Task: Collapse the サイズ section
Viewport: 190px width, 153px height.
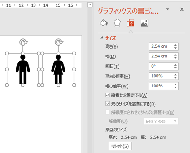Action: pyautogui.click(x=102, y=38)
